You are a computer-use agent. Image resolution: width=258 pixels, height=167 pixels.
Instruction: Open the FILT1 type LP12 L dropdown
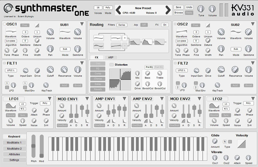[11, 70]
